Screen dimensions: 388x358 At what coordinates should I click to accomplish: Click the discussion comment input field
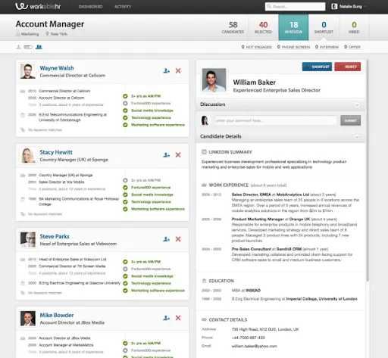[x=276, y=120]
